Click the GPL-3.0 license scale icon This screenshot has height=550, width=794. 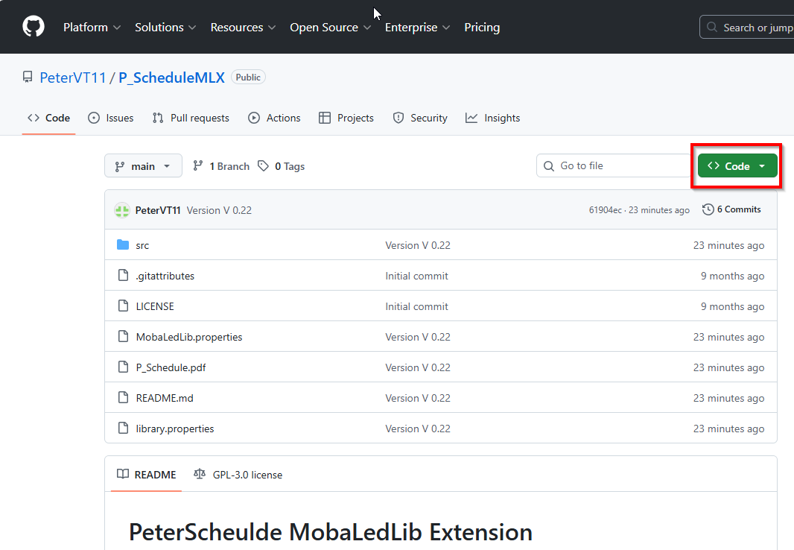point(200,474)
